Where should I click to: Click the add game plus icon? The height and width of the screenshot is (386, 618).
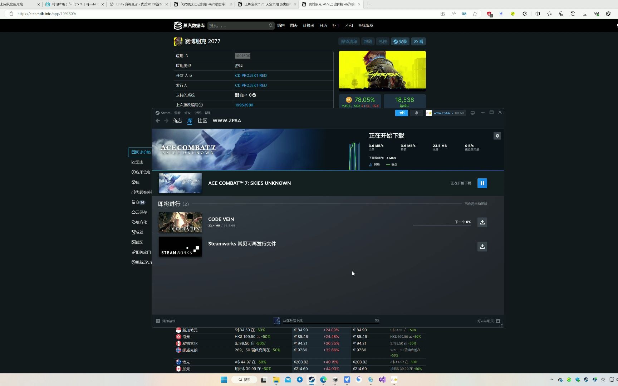(x=158, y=321)
